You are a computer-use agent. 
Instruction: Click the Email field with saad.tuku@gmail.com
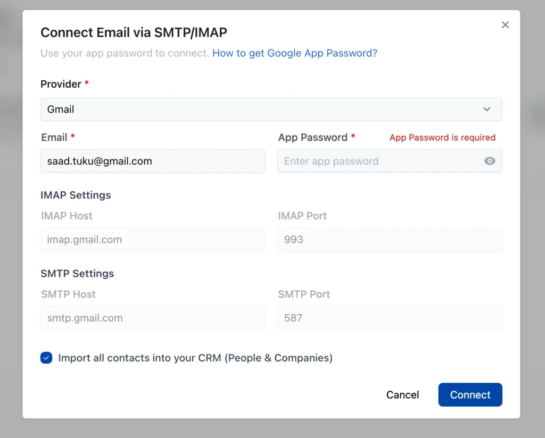pyautogui.click(x=153, y=161)
